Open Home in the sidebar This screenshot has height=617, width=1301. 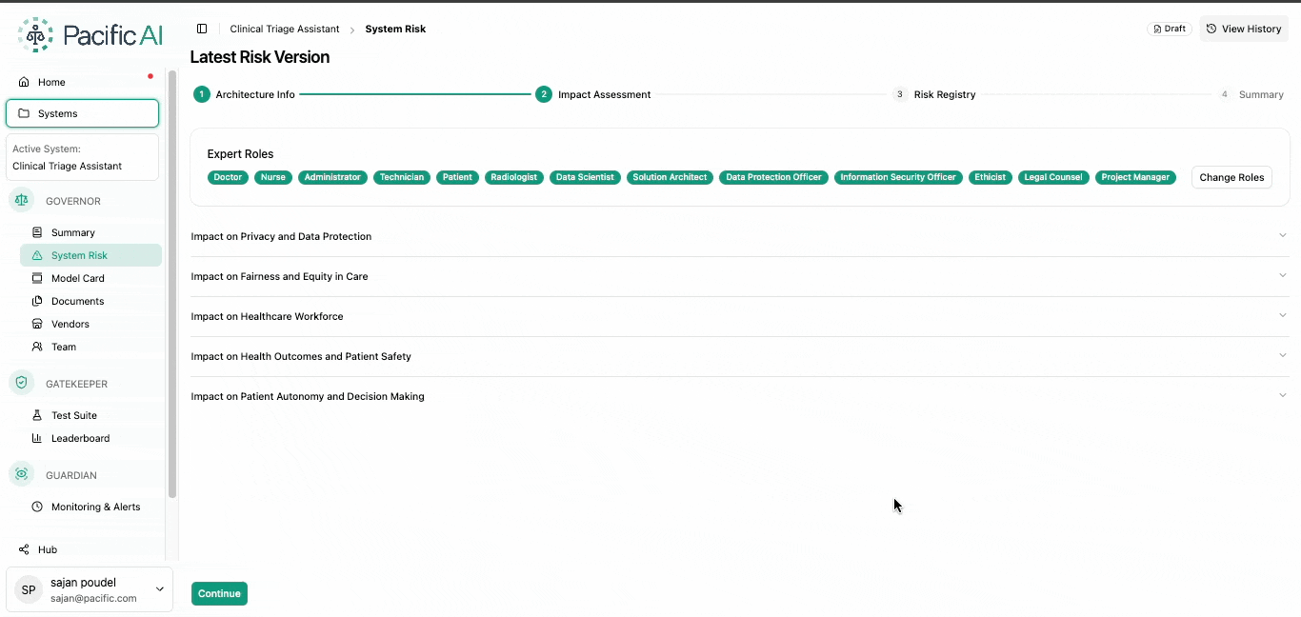pos(83,82)
